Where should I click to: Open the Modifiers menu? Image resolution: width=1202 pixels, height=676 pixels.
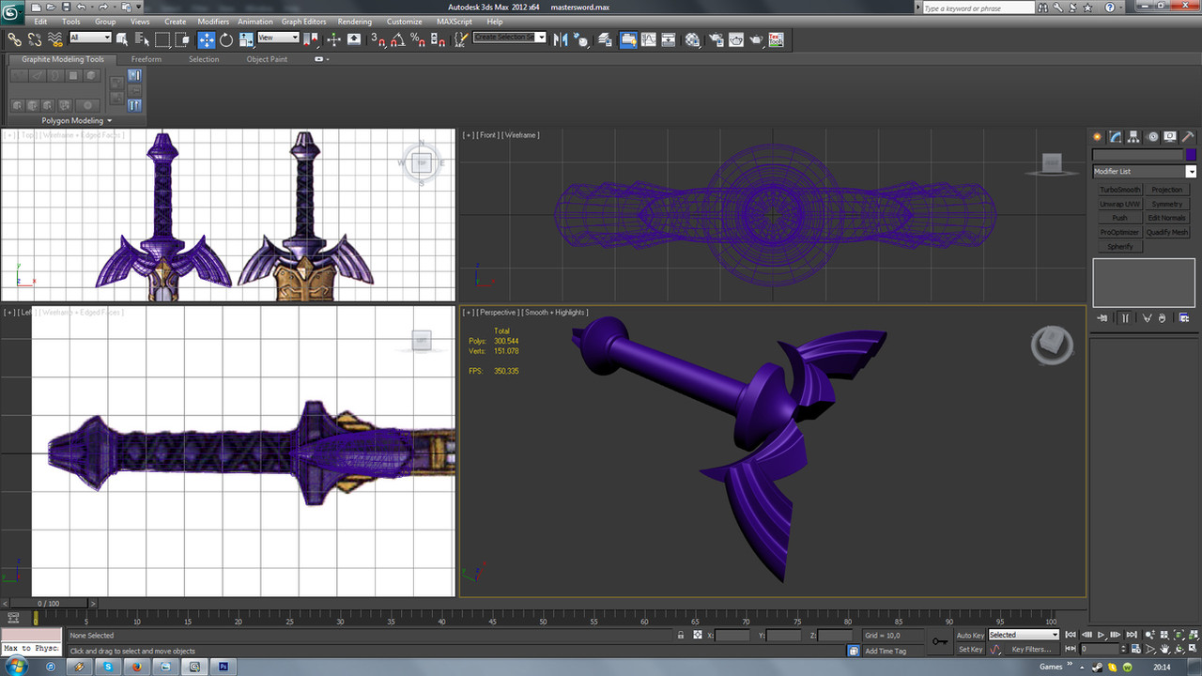pos(213,22)
